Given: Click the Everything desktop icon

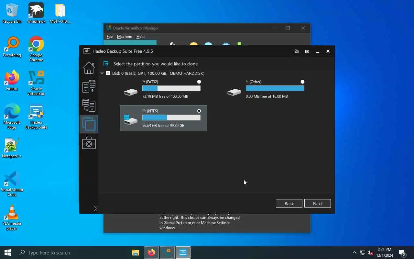Looking at the screenshot, I should pyautogui.click(x=12, y=47).
